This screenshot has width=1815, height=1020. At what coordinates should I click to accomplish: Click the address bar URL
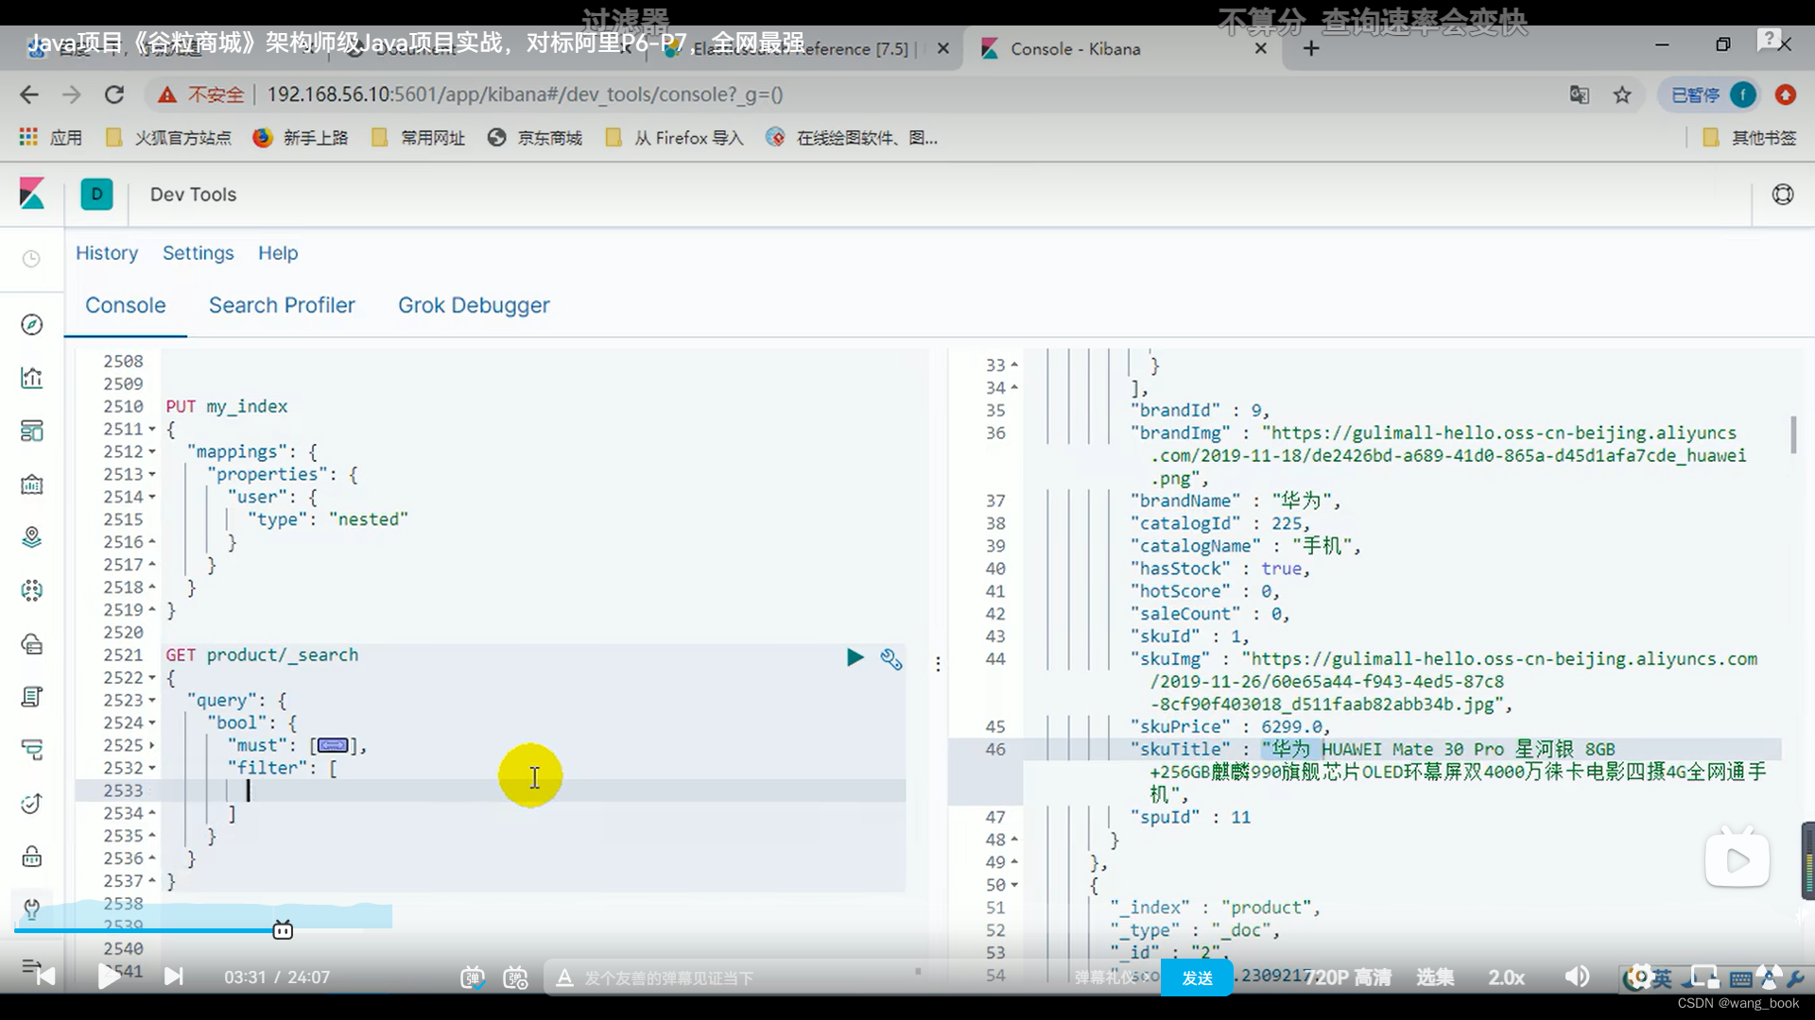click(x=525, y=94)
